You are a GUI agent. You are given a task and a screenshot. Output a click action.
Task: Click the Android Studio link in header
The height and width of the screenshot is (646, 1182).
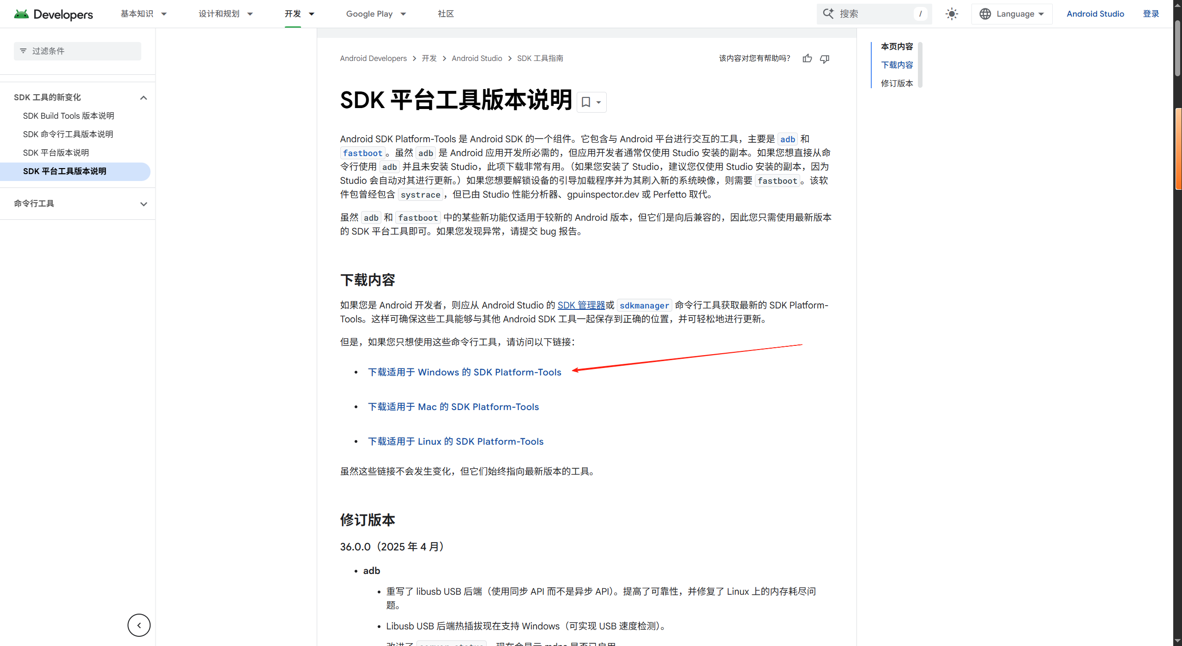(x=1095, y=14)
